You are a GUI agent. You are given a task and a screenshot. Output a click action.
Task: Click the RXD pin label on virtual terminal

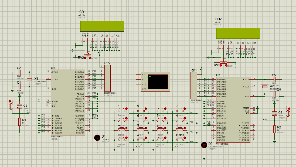(144, 74)
